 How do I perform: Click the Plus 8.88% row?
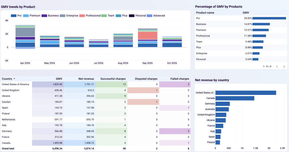click(241, 47)
